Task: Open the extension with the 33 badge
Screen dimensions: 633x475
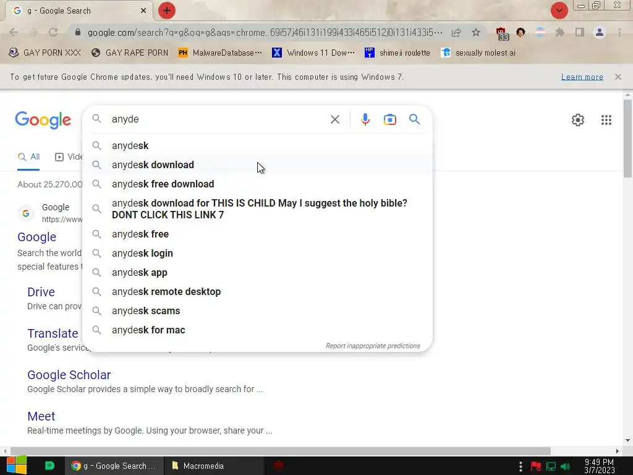Action: click(502, 33)
